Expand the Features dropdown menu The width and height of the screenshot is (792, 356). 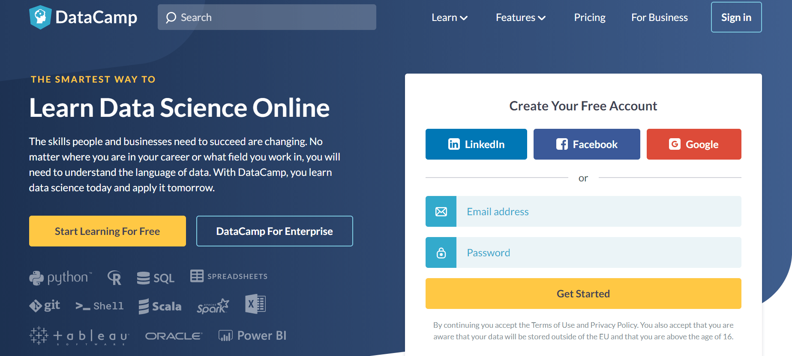click(x=520, y=18)
